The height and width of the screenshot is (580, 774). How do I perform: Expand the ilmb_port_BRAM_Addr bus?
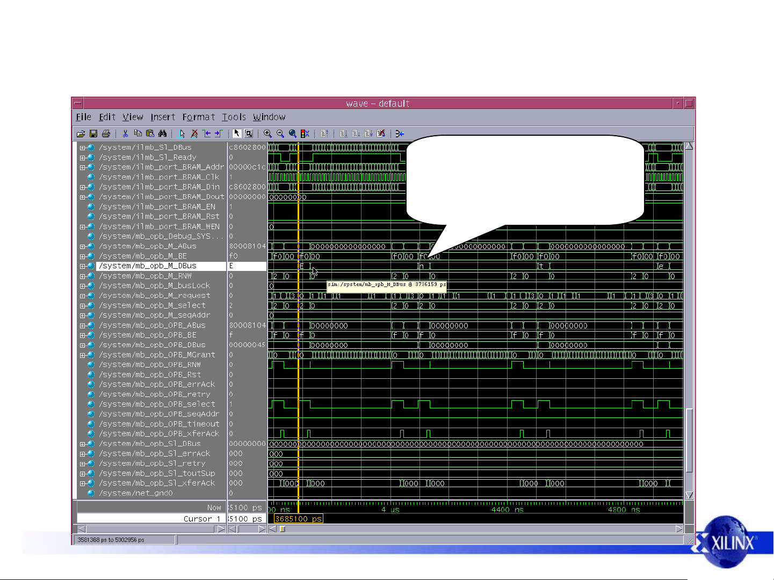pos(83,167)
